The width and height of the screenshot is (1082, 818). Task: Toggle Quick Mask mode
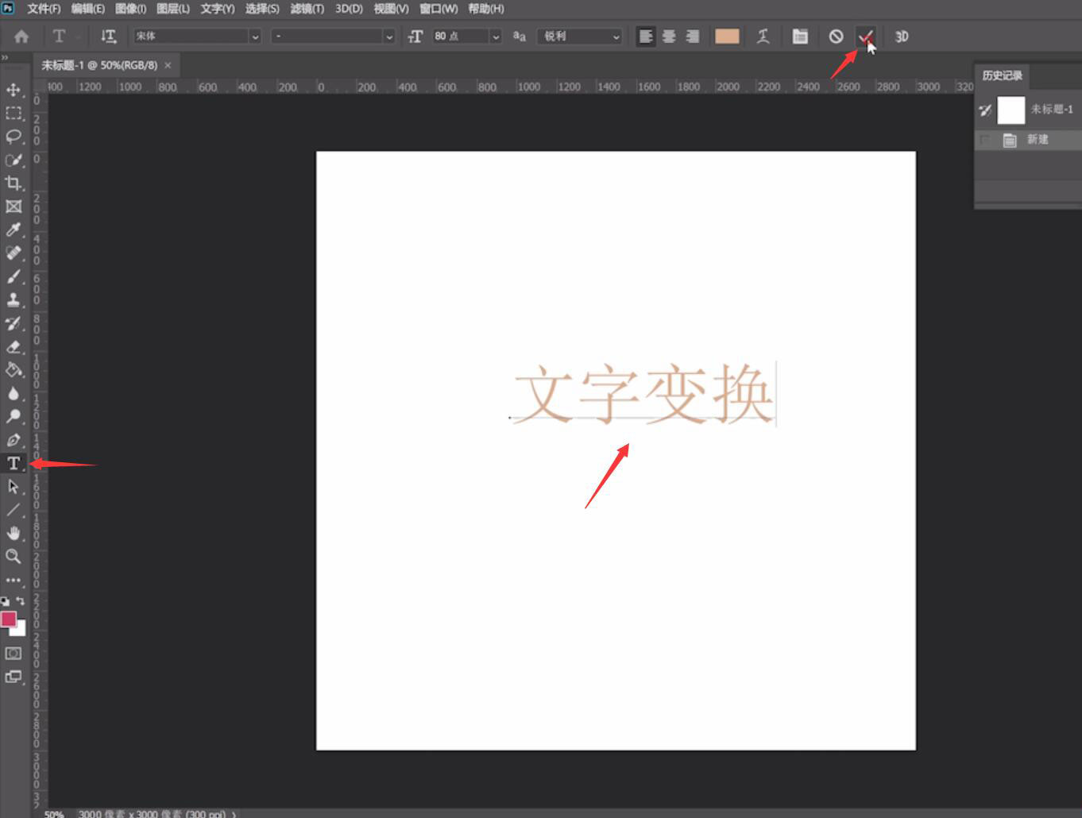(x=14, y=654)
